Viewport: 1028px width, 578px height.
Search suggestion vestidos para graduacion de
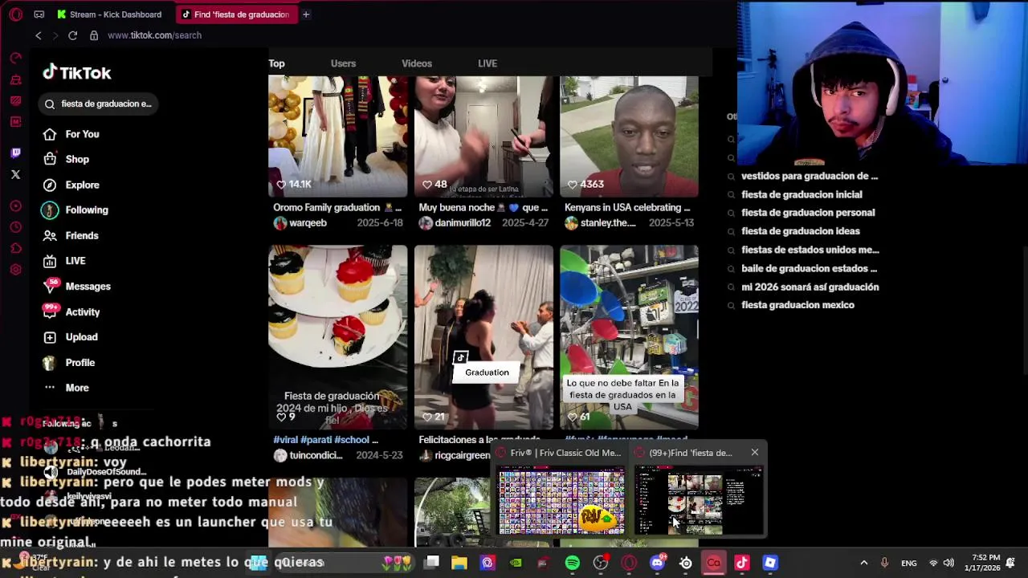810,176
